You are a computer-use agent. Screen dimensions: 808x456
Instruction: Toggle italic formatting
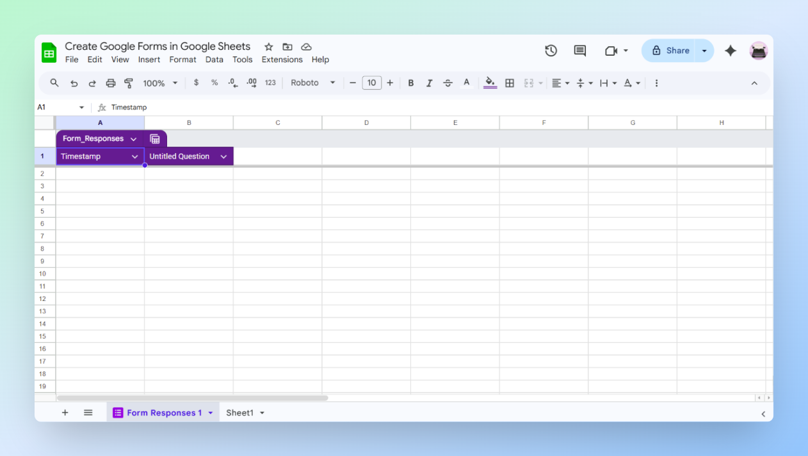[430, 83]
